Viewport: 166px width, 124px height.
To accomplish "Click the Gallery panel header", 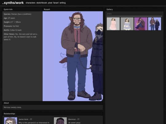I will [134, 9].
